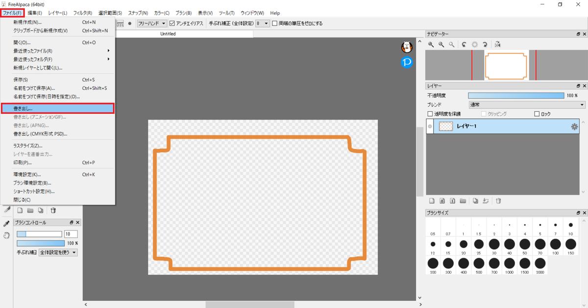
Task: Expand 最近使ったフォルダ submenu
Action: tap(58, 59)
